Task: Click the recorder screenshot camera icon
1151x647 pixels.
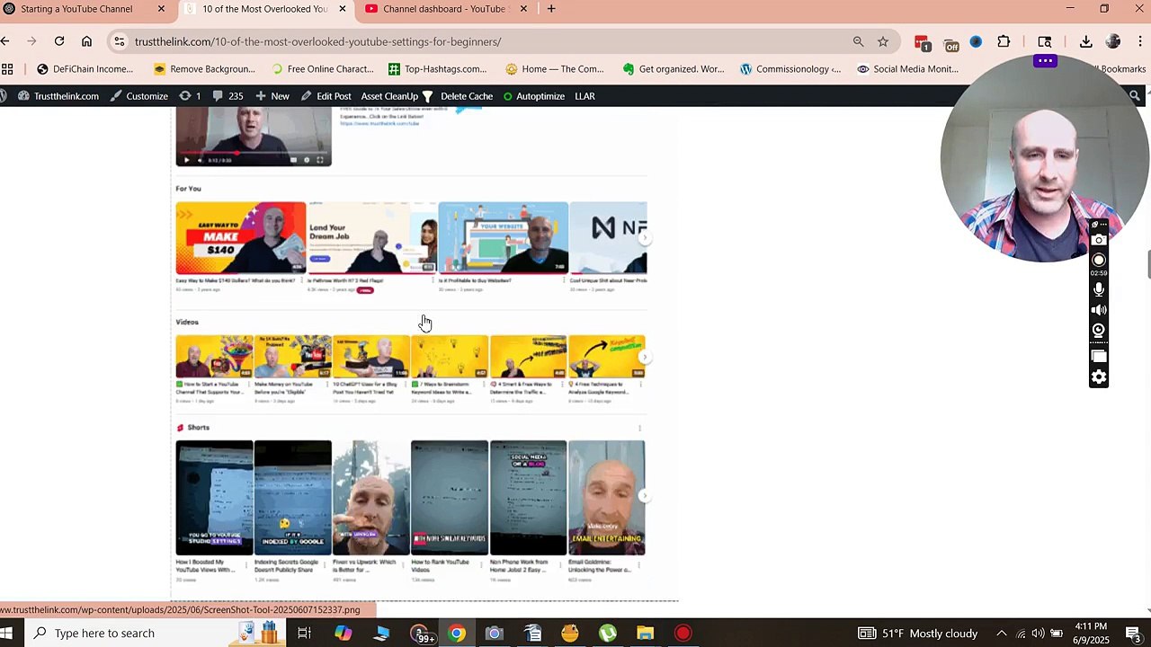Action: coord(1099,240)
